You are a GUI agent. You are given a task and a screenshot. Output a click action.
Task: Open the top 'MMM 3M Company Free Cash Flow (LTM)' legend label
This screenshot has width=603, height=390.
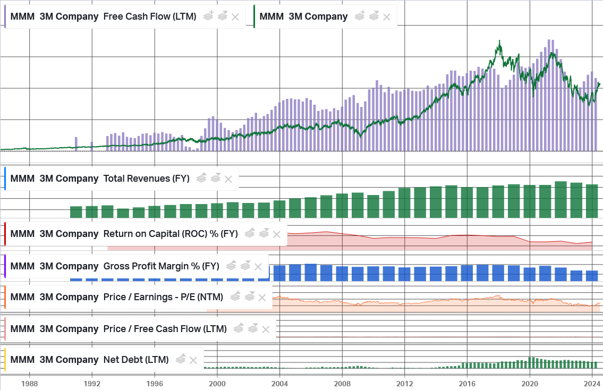103,16
